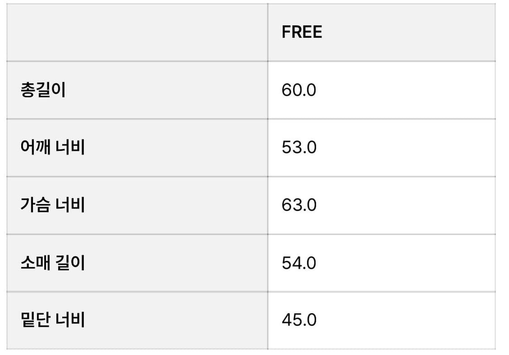Click the FREE size column header

coord(302,32)
